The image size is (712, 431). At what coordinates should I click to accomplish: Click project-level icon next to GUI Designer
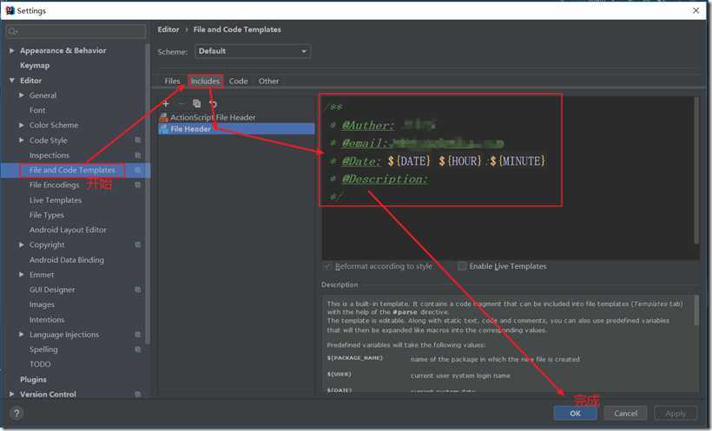point(137,290)
